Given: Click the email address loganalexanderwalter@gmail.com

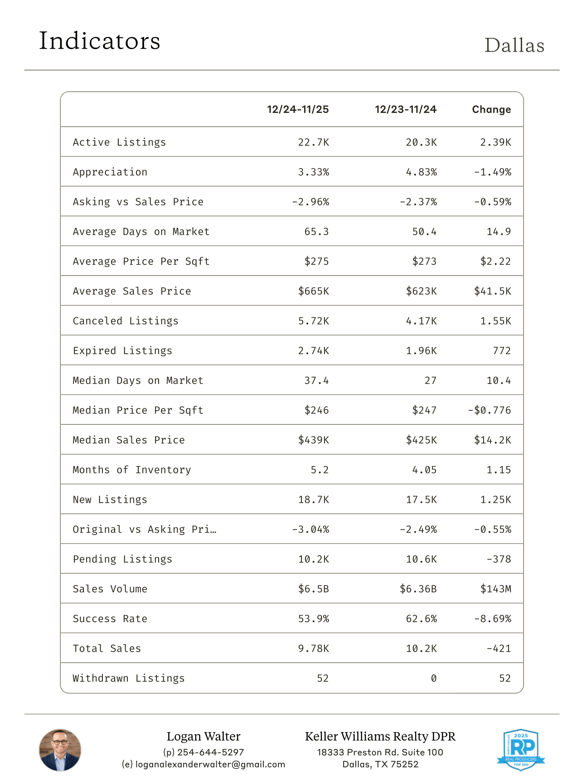Looking at the screenshot, I should click(204, 764).
